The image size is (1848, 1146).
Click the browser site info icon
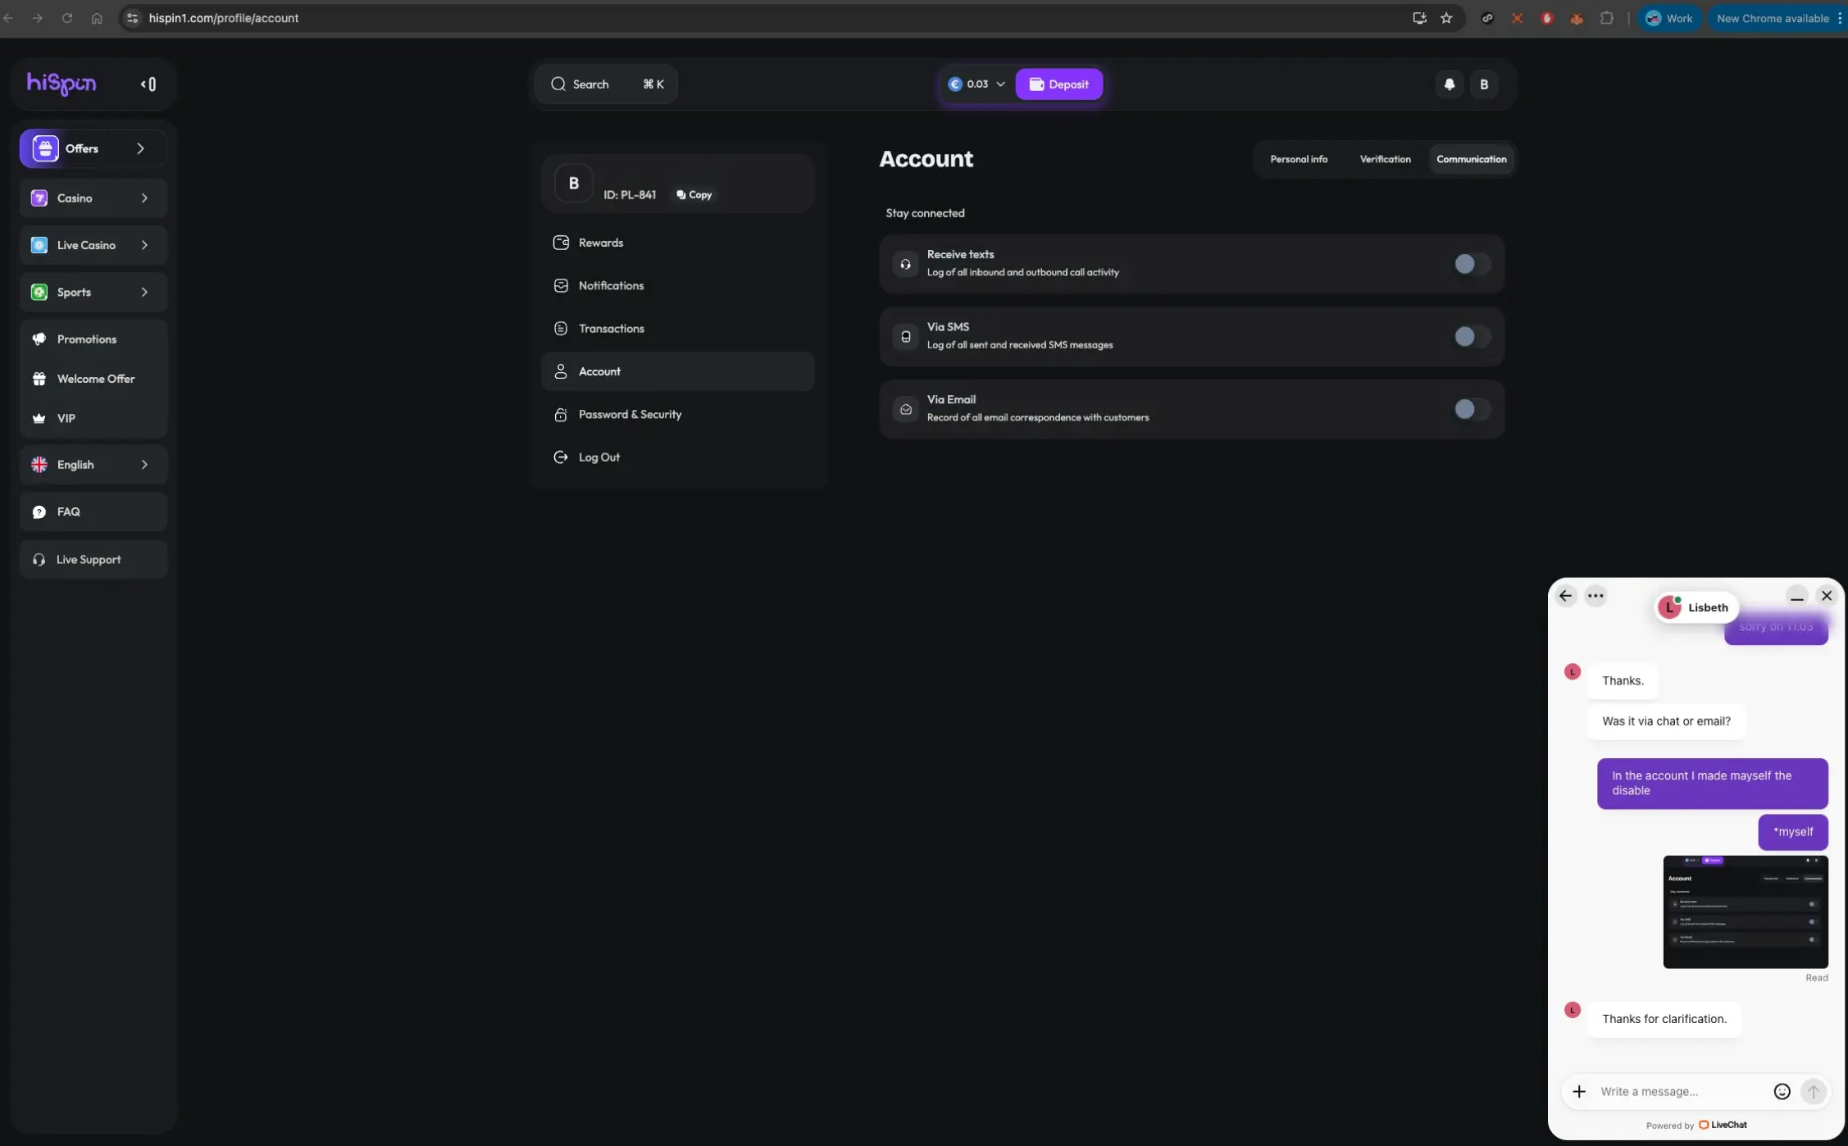pos(132,18)
